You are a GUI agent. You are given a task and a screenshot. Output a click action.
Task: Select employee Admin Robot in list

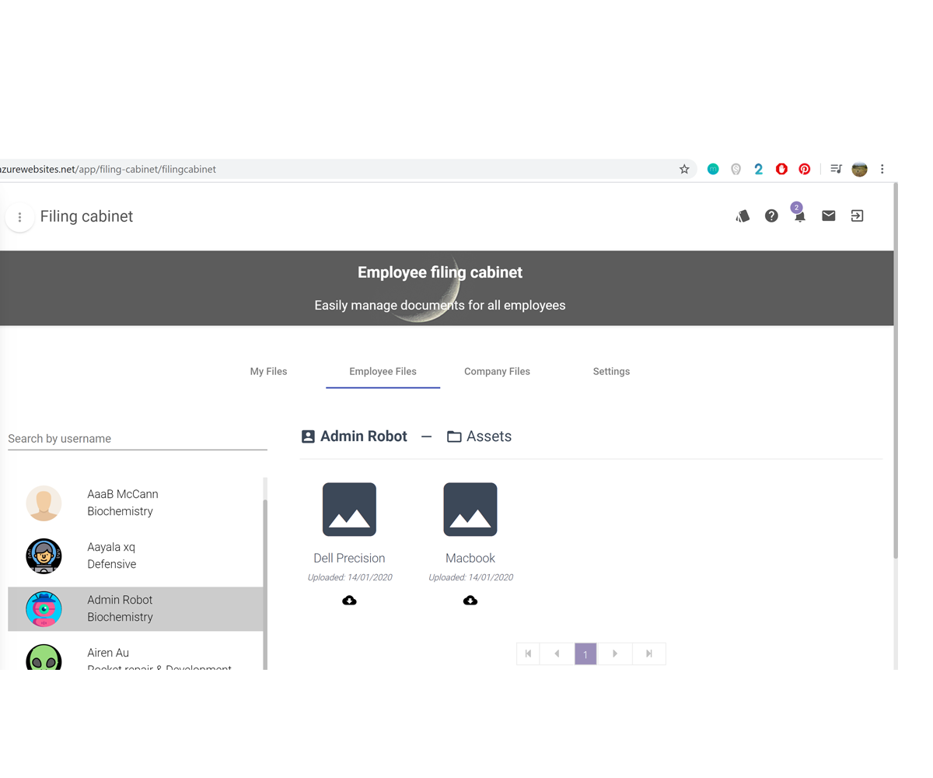135,608
